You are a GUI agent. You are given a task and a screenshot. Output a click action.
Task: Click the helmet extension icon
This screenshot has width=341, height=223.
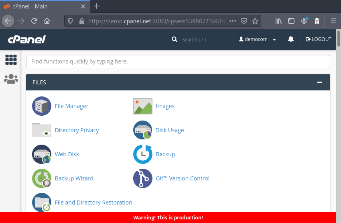317,21
